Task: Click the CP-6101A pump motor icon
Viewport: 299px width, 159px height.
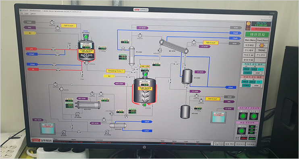Action: (x=77, y=114)
